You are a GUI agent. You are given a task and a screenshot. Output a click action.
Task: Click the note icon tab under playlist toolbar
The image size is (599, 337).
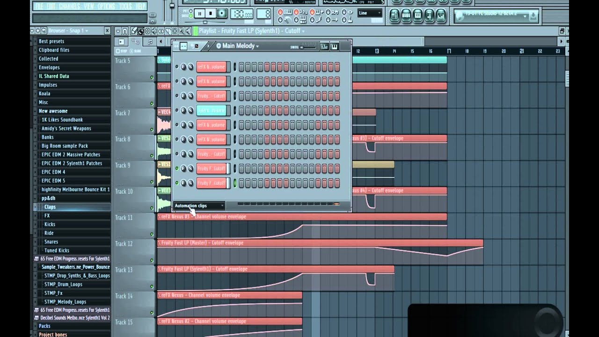150,42
